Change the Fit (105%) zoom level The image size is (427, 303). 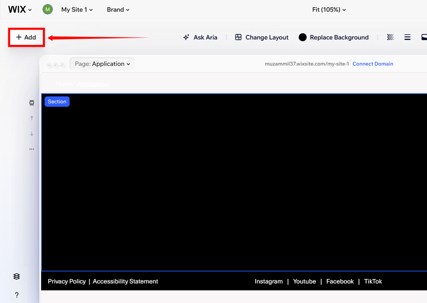pos(329,10)
